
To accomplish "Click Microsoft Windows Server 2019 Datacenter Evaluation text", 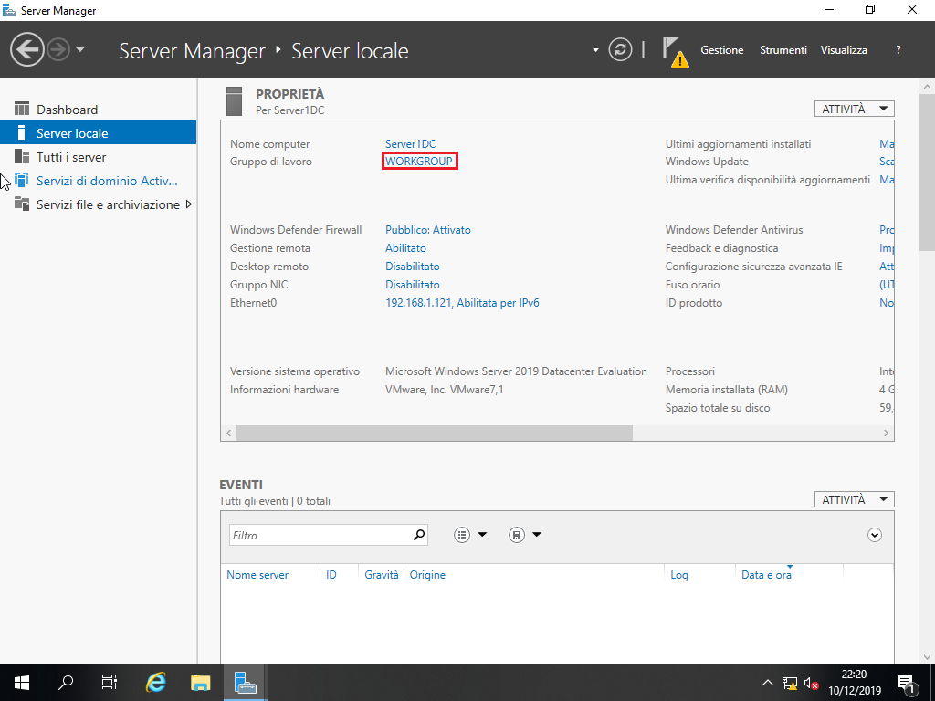I will (x=516, y=371).
